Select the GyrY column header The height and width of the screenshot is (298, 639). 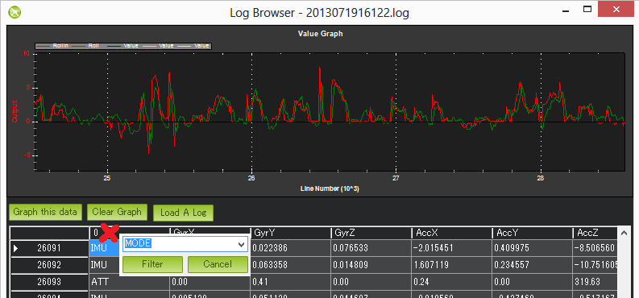pos(290,234)
